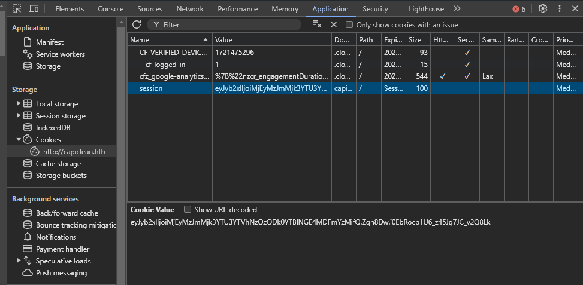
Task: Open the Console tab
Action: tap(111, 9)
